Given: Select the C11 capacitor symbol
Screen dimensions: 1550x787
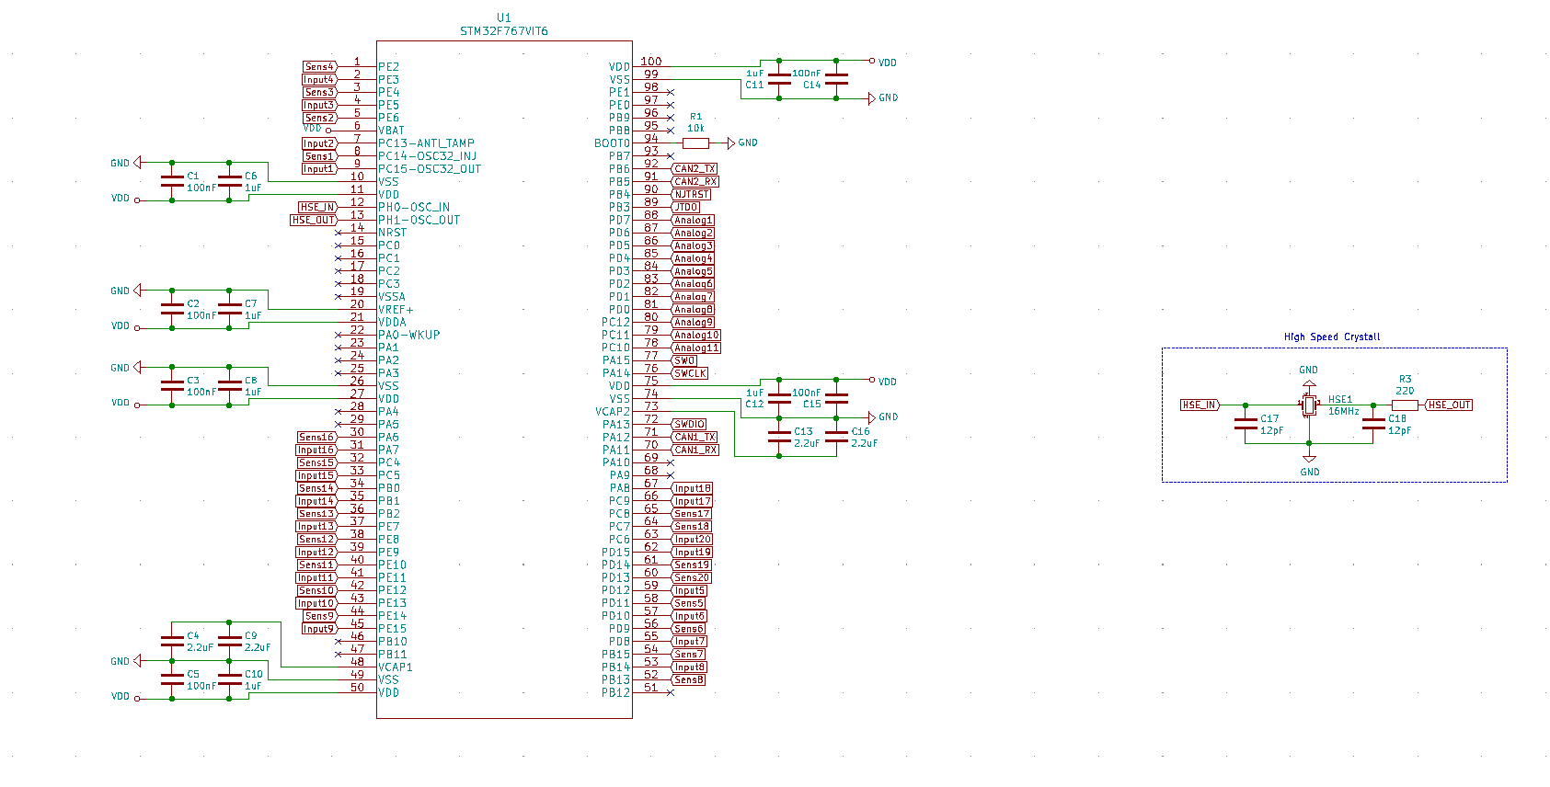Looking at the screenshot, I should click(x=779, y=79).
